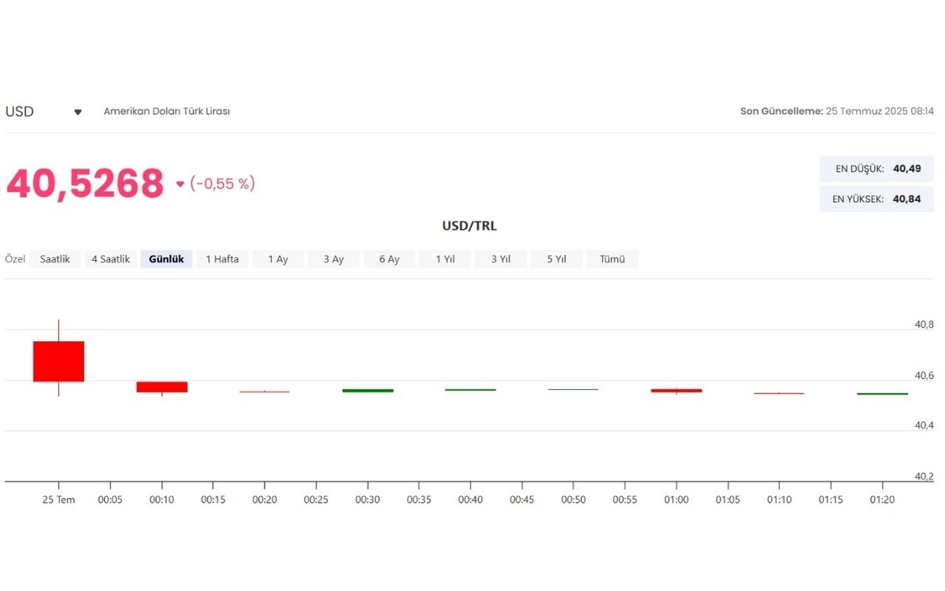Choose the 1 Hafta range
This screenshot has width=945, height=591.
pos(222,259)
